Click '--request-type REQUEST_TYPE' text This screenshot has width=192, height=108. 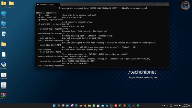(x=53, y=29)
